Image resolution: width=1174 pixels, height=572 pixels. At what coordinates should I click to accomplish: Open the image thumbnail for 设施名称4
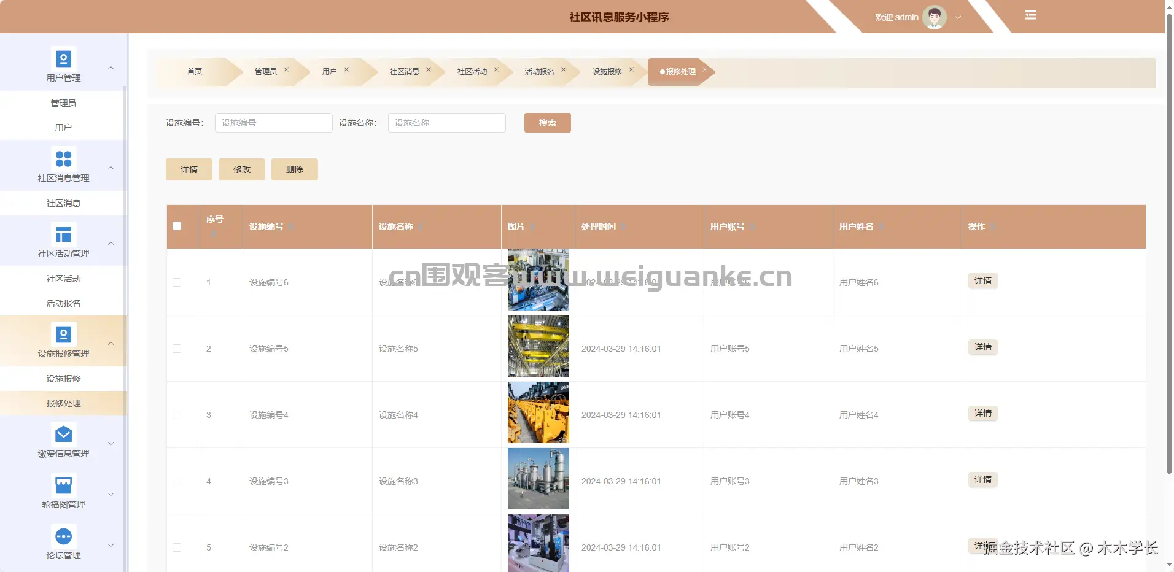pos(538,412)
